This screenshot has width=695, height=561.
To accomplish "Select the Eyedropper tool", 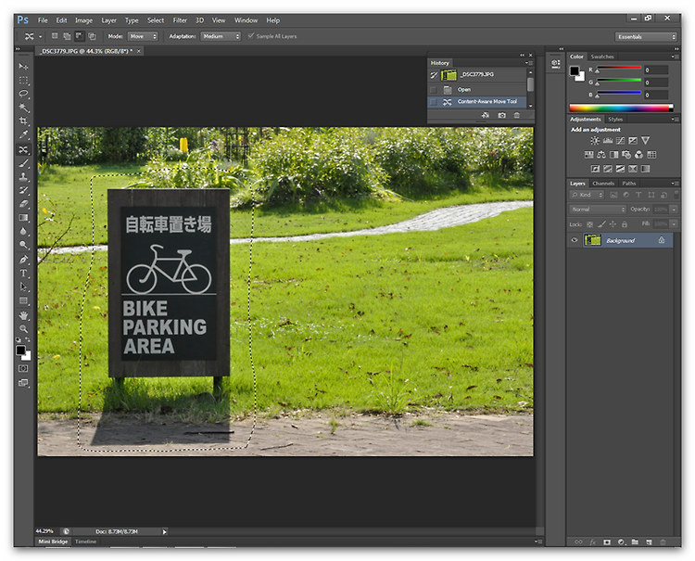I will click(x=23, y=134).
